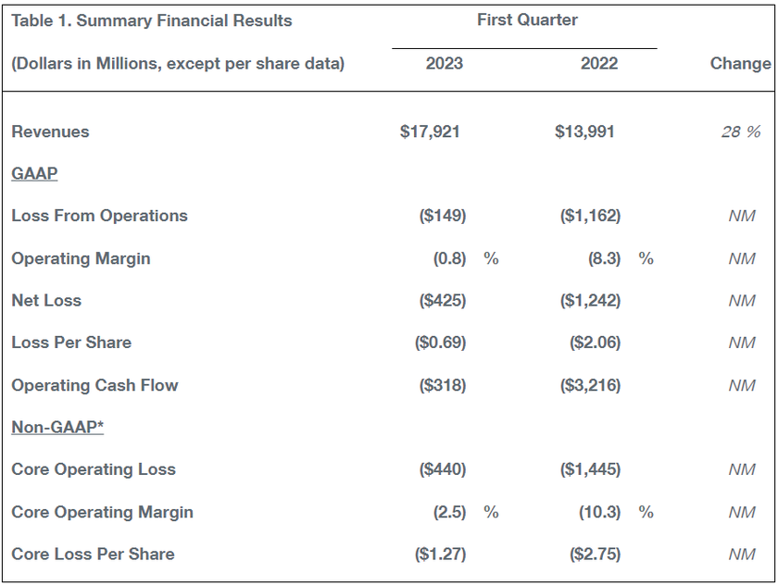Viewport: 778px width, 586px height.
Task: Click the 2023 column header
Action: tap(444, 64)
